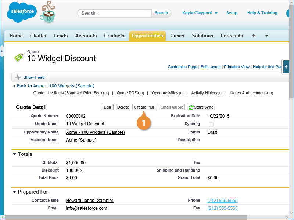Switch to the Leads tab

61,36
